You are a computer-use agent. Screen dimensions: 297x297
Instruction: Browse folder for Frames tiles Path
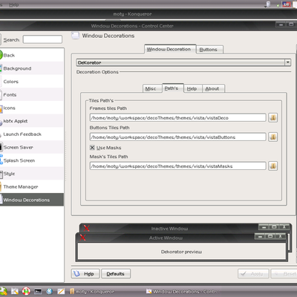pyautogui.click(x=273, y=117)
